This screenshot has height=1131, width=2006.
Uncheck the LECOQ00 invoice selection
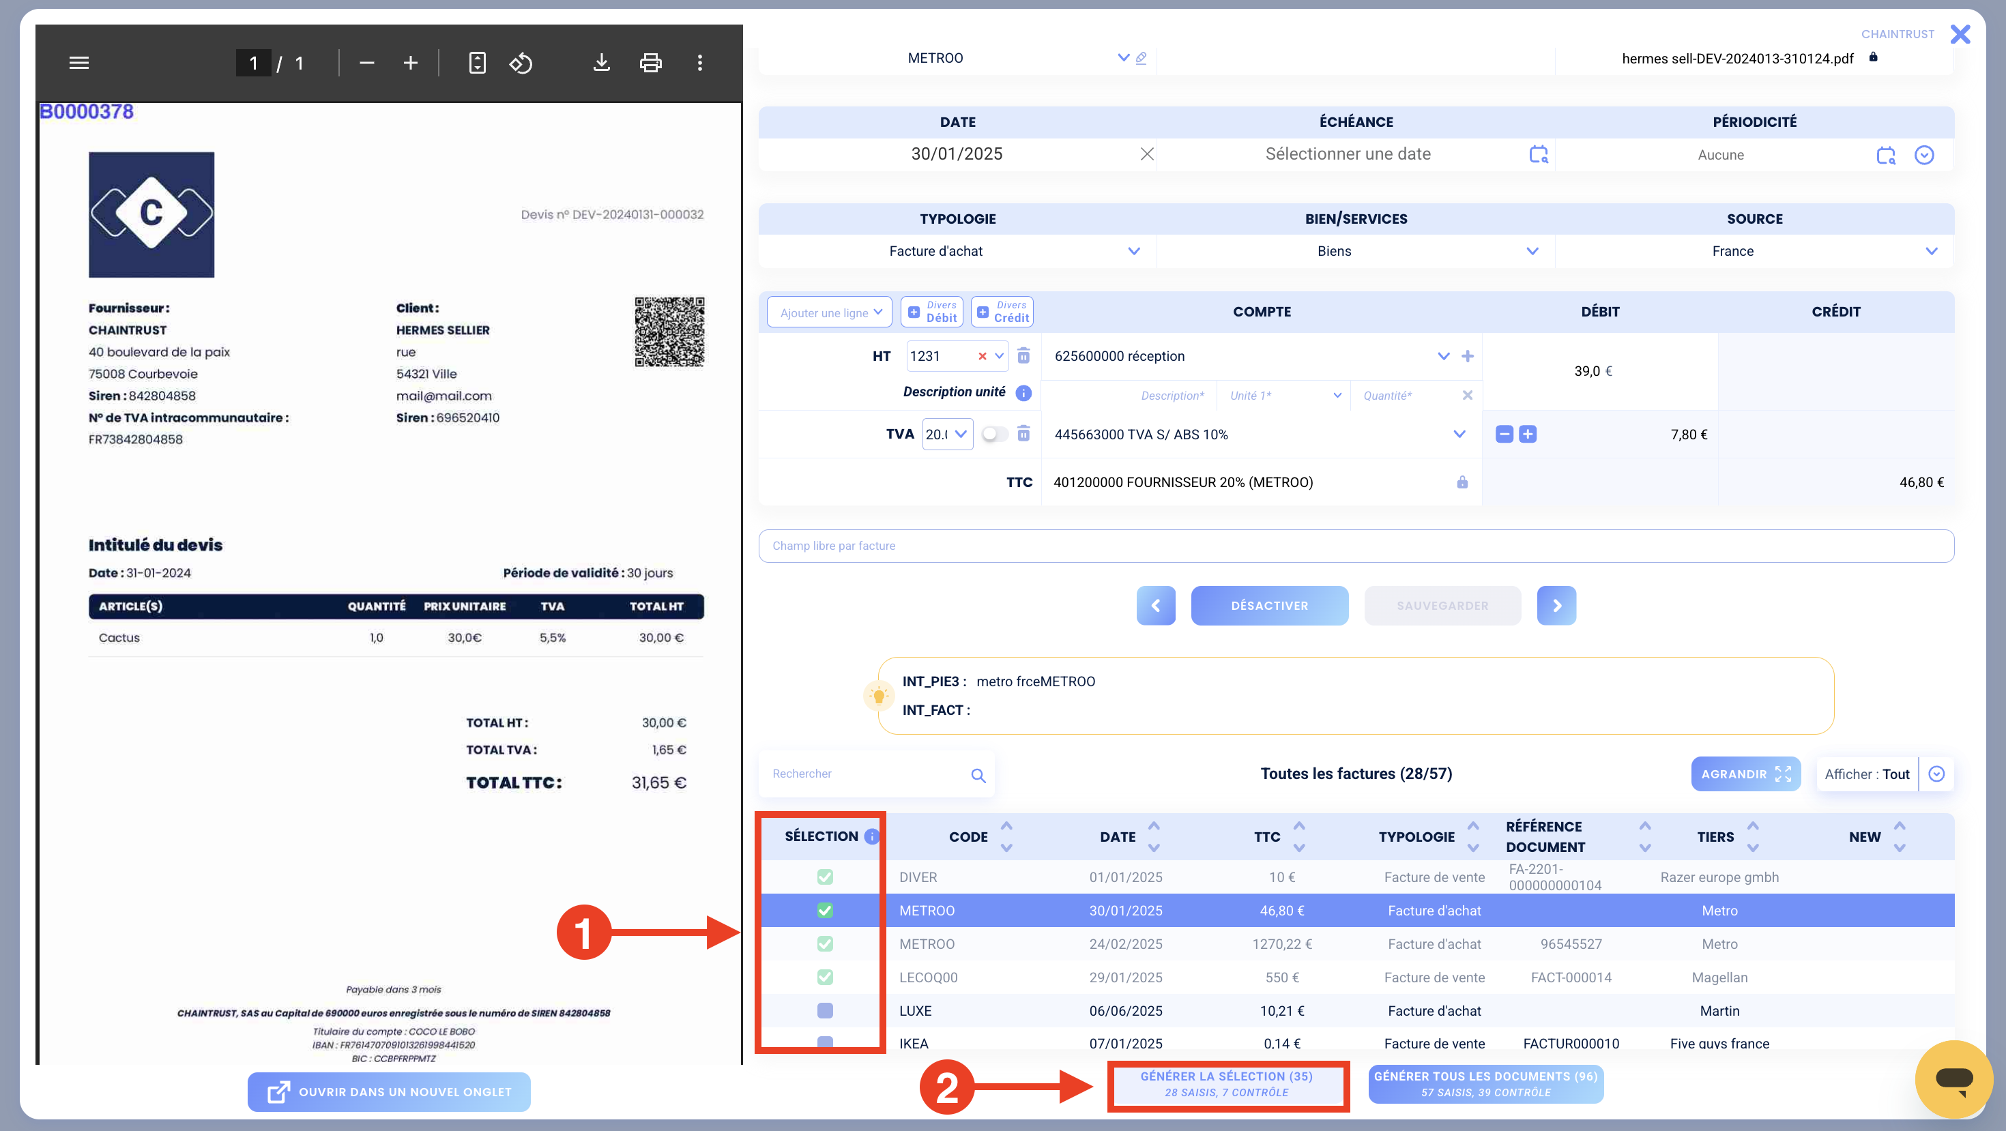825,977
